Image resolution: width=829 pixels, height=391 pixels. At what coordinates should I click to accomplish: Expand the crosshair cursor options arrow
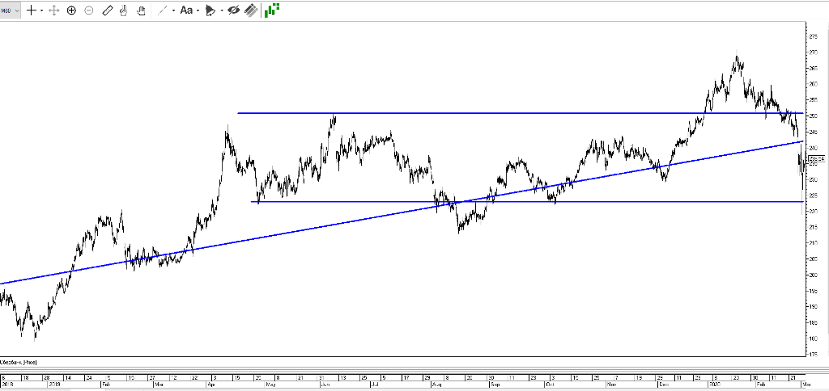tap(41, 11)
